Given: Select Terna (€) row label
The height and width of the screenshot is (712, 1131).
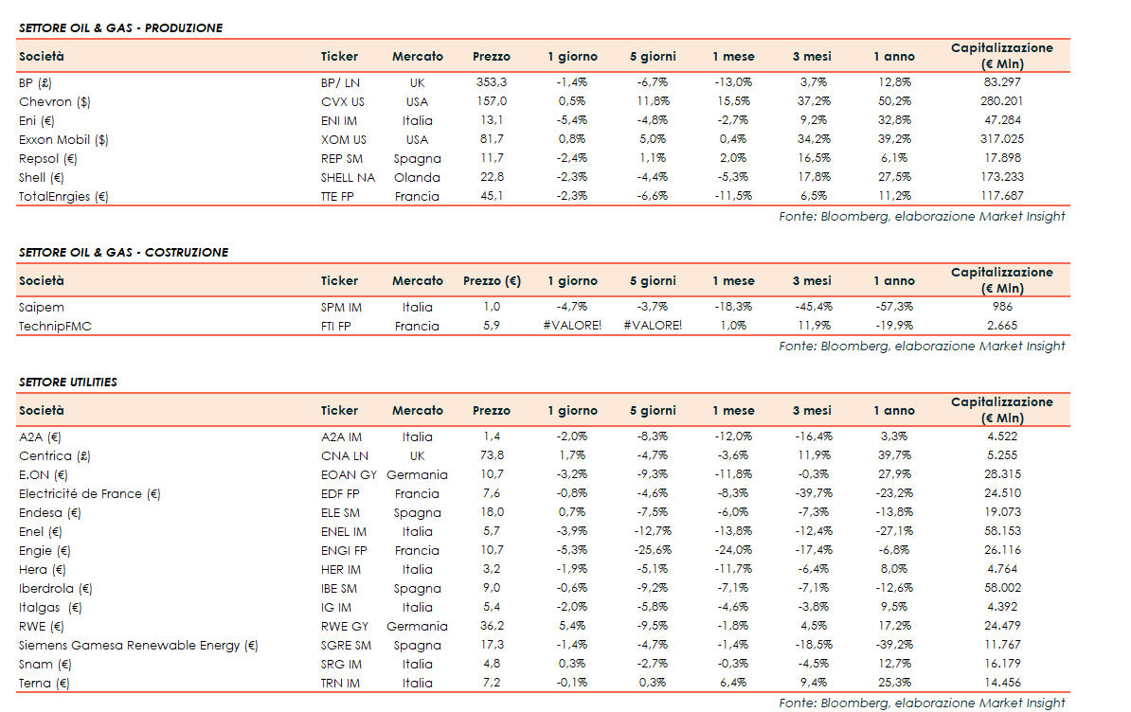Looking at the screenshot, I should pyautogui.click(x=44, y=683).
